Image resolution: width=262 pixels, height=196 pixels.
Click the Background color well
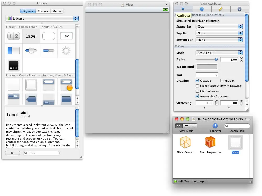(x=207, y=67)
